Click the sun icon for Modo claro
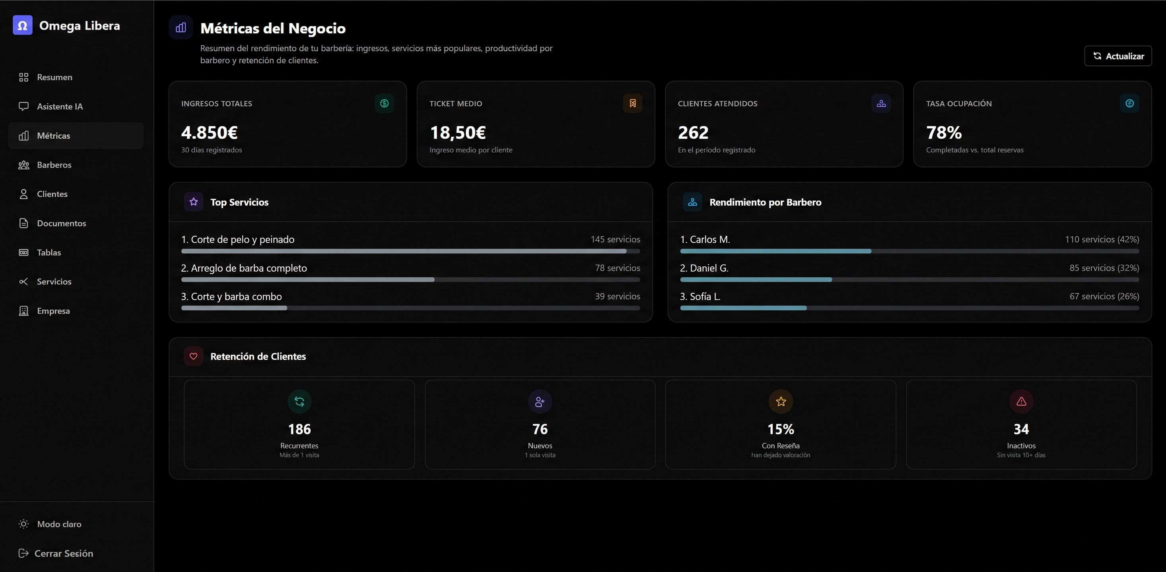This screenshot has height=572, width=1166. (23, 524)
